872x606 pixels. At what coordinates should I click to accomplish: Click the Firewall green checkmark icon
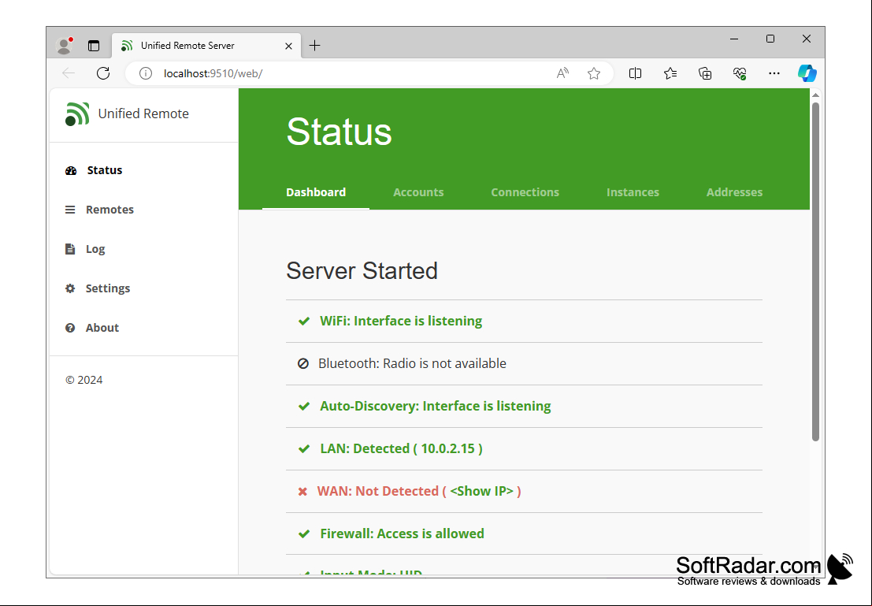pyautogui.click(x=304, y=534)
